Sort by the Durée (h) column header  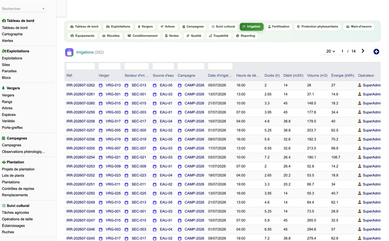272,76
